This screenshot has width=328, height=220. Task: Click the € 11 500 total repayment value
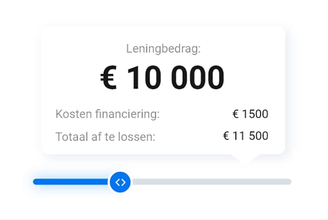[x=246, y=136]
